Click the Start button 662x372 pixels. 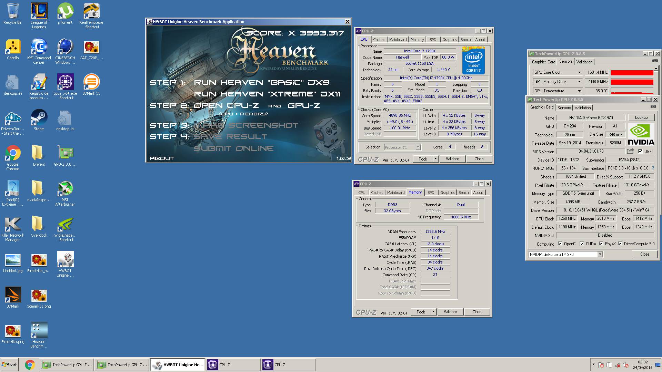[9, 365]
